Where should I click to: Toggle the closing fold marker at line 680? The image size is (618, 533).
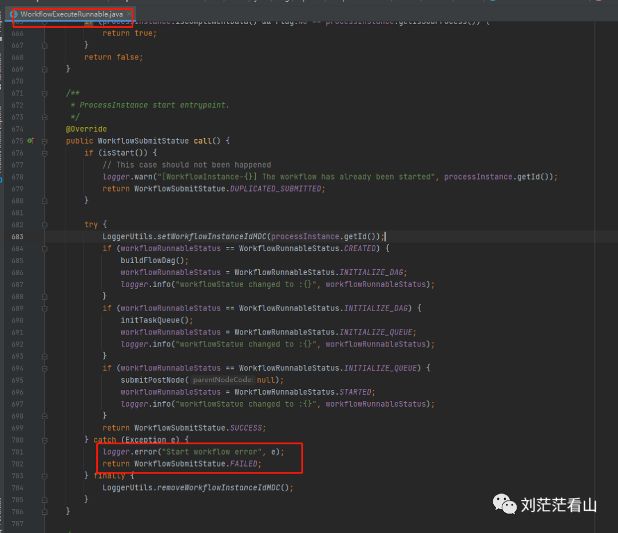click(x=45, y=201)
